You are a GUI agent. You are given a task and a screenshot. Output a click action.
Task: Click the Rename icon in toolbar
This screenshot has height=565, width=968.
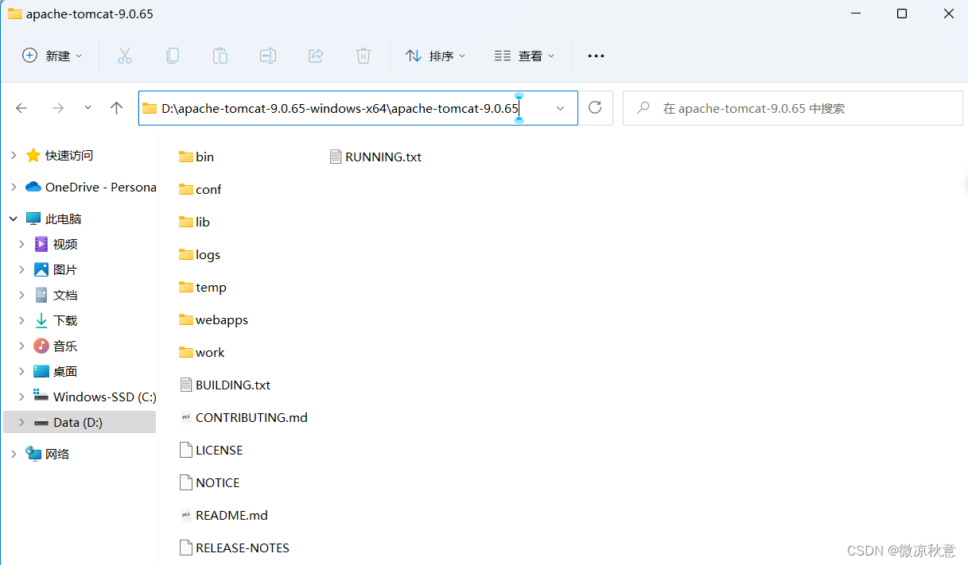(x=268, y=56)
